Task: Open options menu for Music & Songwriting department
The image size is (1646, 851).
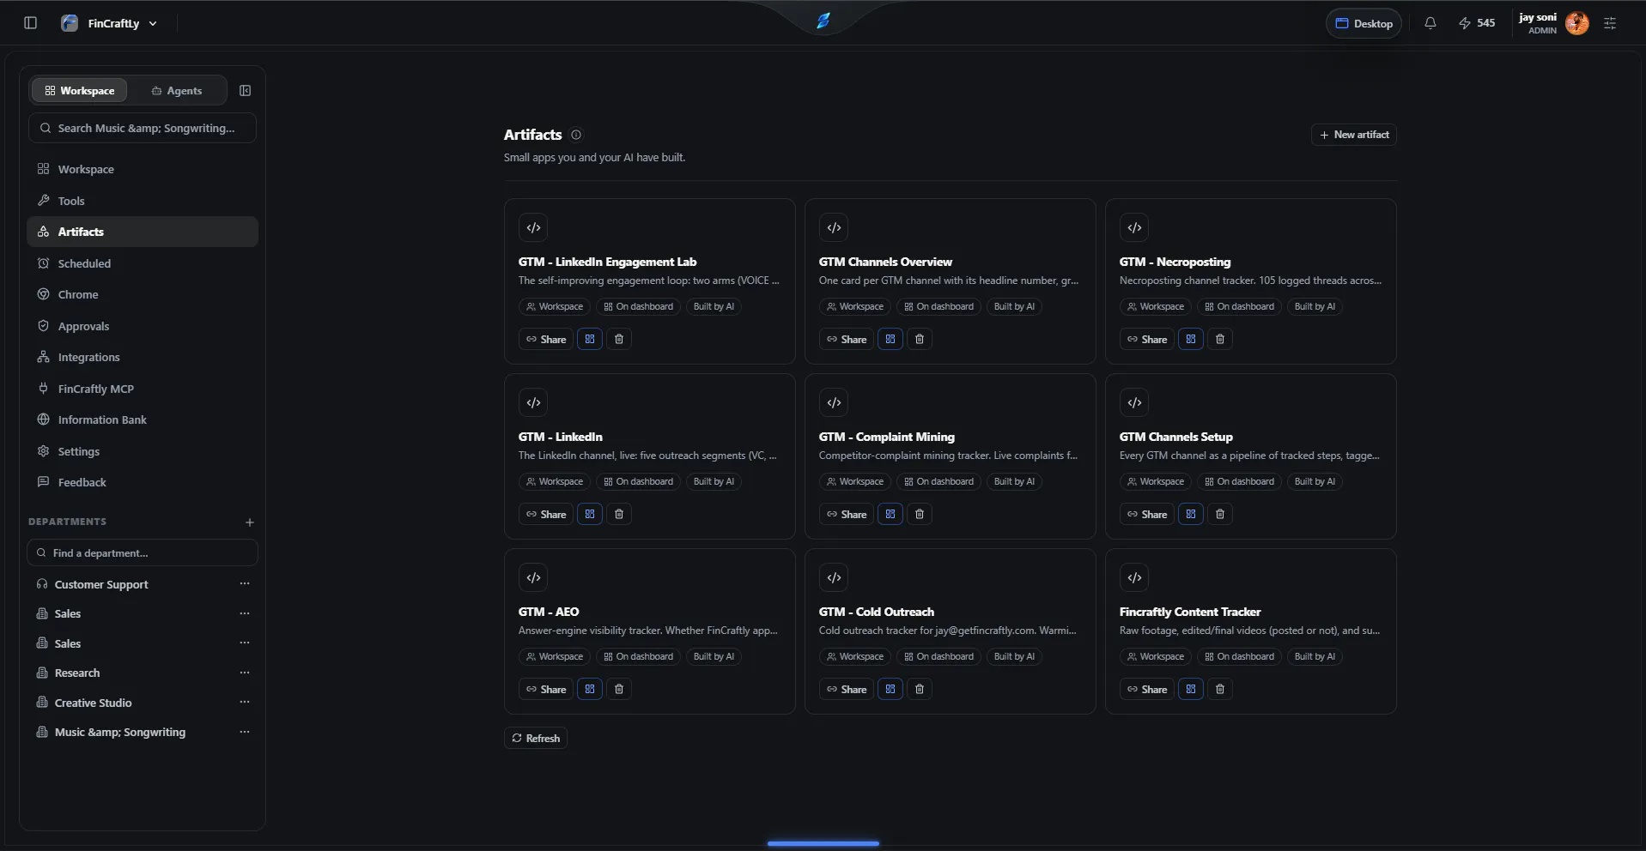Action: (245, 732)
